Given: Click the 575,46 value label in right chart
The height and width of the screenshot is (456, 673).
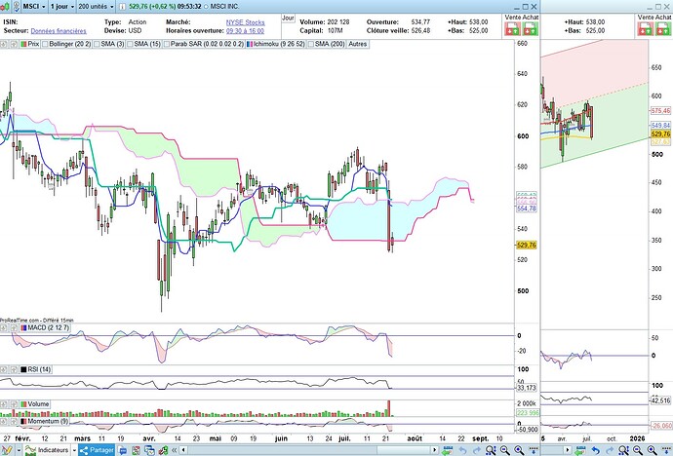Looking at the screenshot, I should pos(660,110).
